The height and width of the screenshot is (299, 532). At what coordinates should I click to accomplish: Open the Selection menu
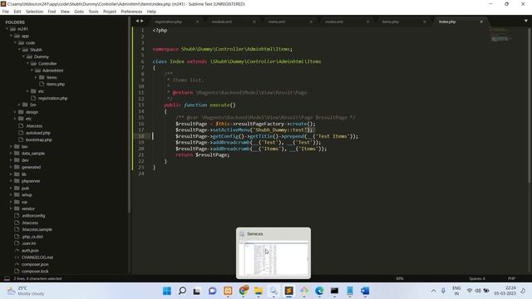[x=35, y=12]
